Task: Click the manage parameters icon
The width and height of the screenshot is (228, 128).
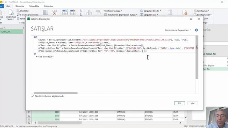Action: [x=170, y=12]
